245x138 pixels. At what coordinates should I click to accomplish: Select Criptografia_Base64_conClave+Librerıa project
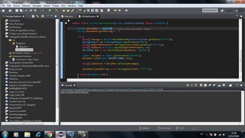[x=27, y=37]
